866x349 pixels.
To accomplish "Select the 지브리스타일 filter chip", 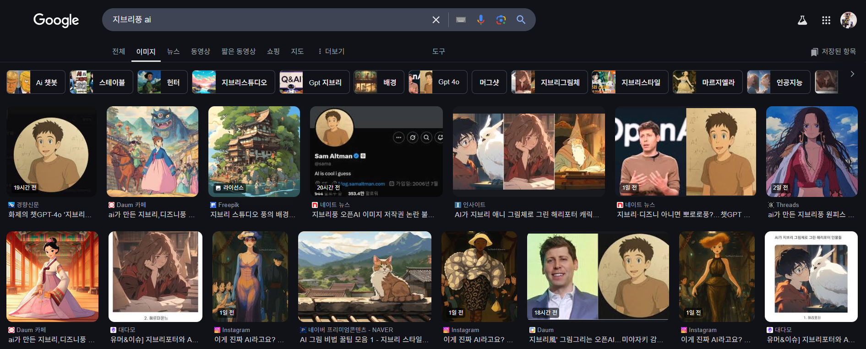I will click(x=630, y=82).
